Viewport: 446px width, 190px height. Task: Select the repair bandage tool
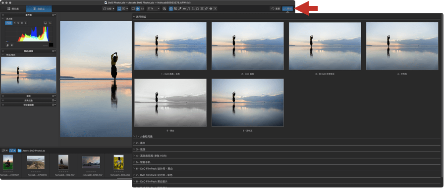coord(206,9)
